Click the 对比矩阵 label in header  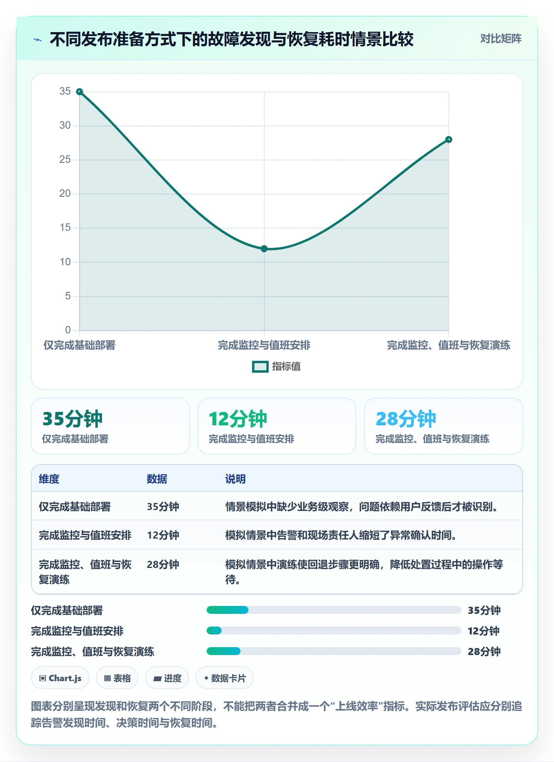tap(501, 39)
